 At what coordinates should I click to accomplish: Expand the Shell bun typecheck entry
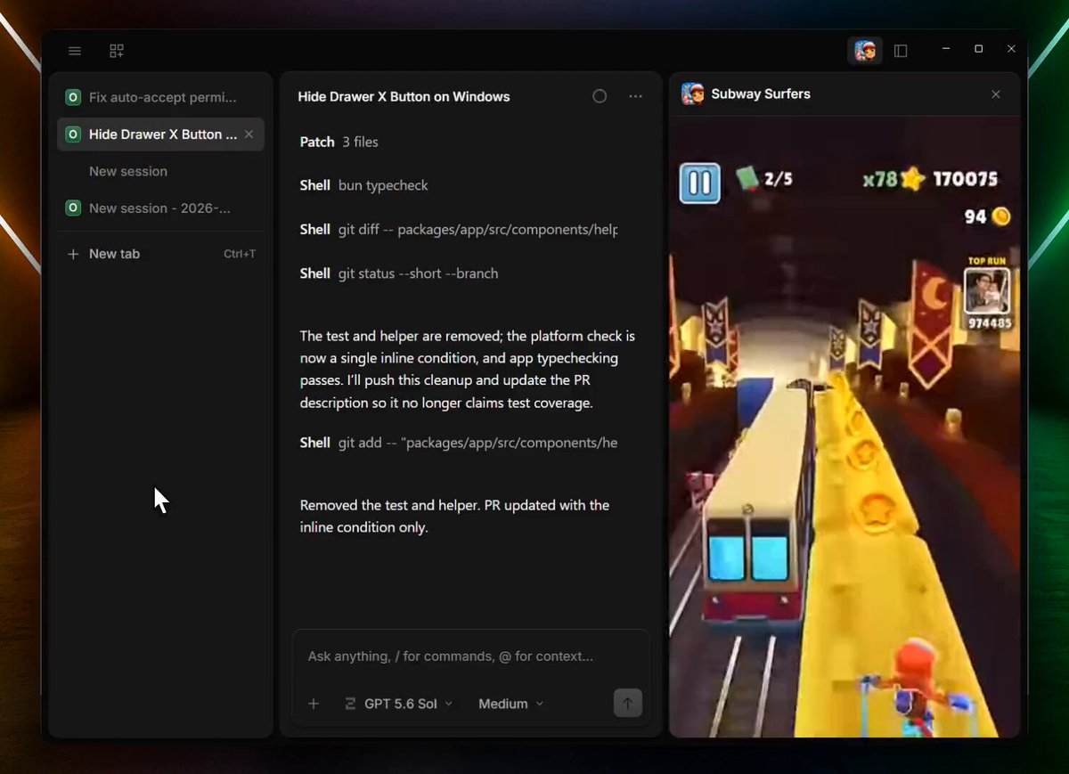pos(363,185)
